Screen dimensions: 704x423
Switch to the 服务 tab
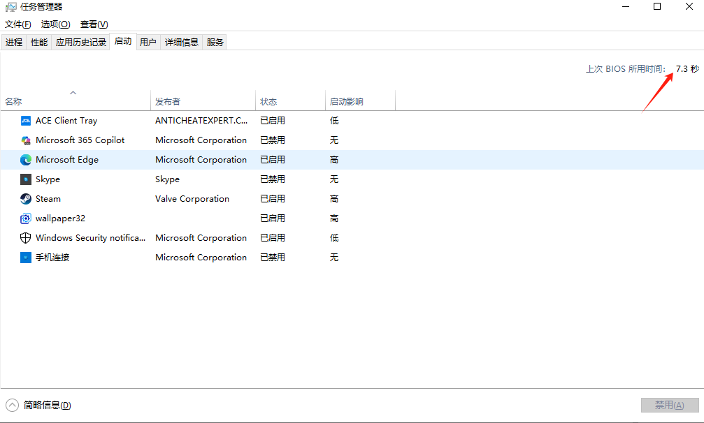coord(215,42)
